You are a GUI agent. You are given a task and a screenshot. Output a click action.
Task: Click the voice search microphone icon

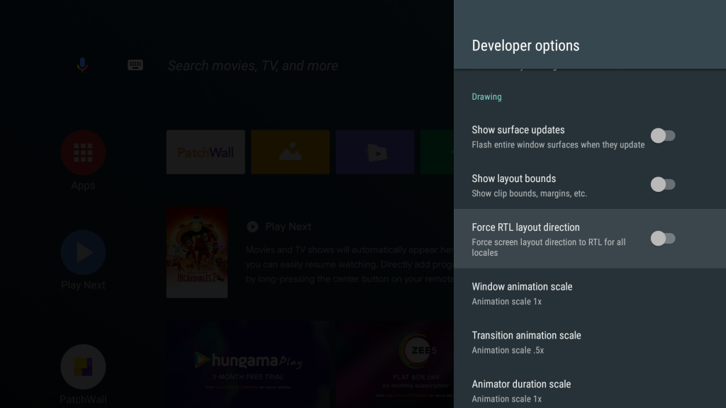82,64
